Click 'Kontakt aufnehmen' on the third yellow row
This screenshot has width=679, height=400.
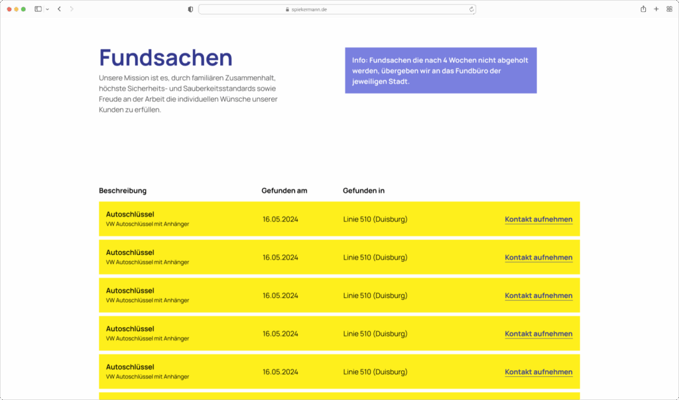click(x=538, y=295)
